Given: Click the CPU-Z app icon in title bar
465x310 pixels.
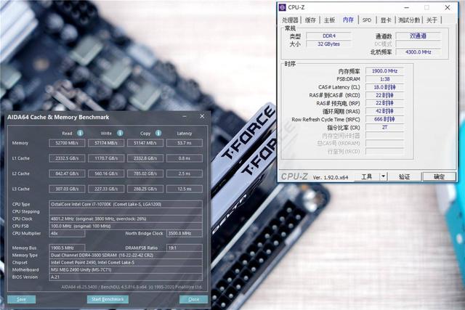Looking at the screenshot, I should coord(283,7).
